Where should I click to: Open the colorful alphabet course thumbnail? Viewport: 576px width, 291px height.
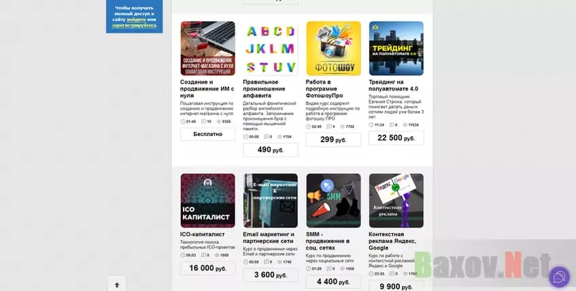271,48
